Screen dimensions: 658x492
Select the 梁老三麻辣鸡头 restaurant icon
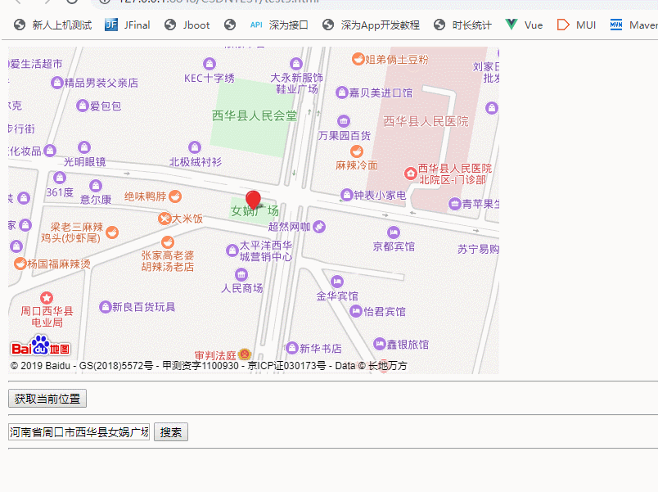112,232
